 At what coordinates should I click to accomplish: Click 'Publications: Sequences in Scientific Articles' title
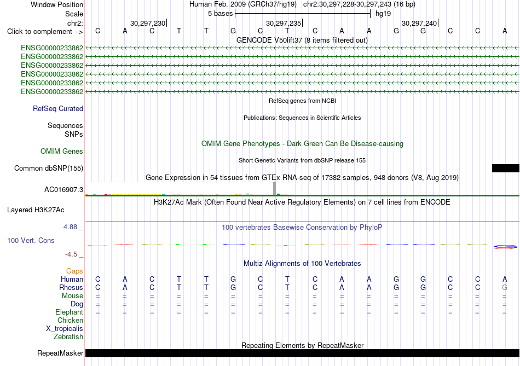(302, 118)
